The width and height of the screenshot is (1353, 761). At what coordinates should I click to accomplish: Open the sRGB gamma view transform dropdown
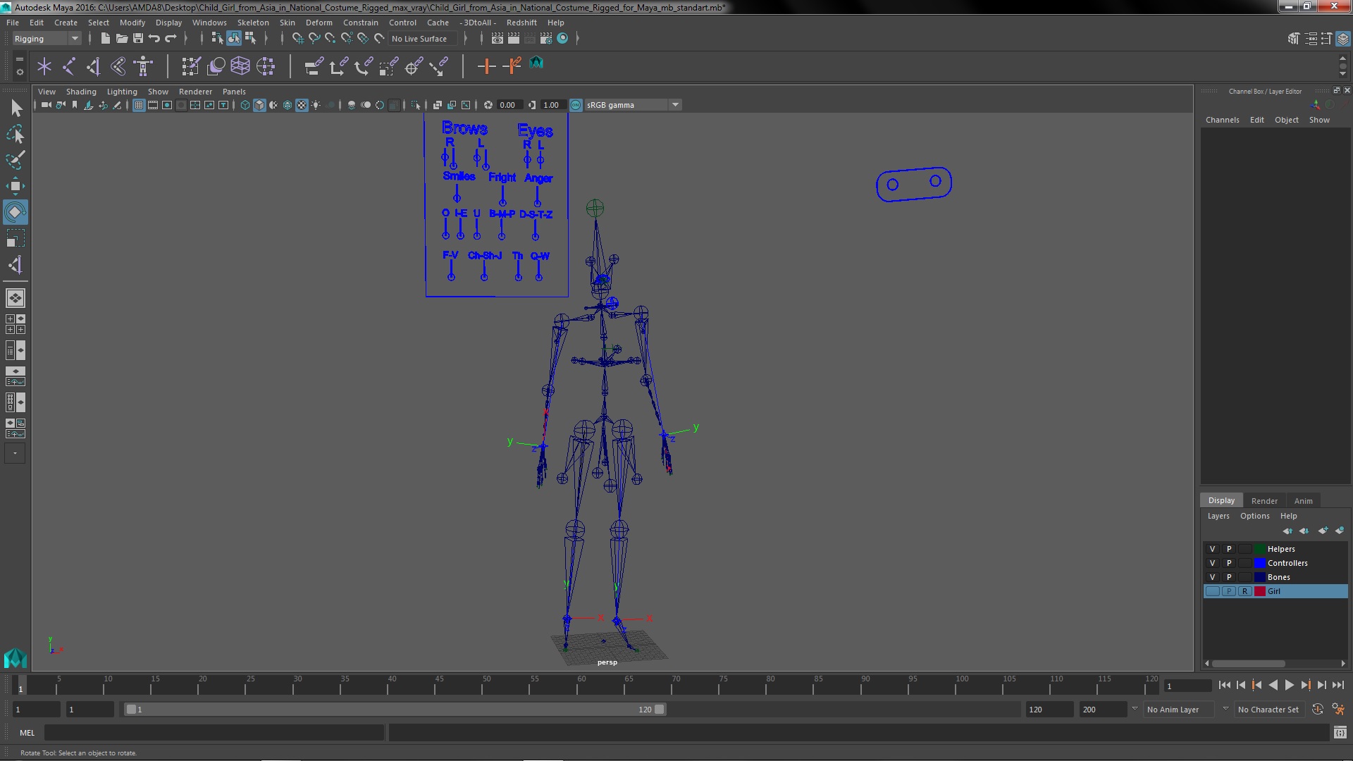click(x=633, y=105)
